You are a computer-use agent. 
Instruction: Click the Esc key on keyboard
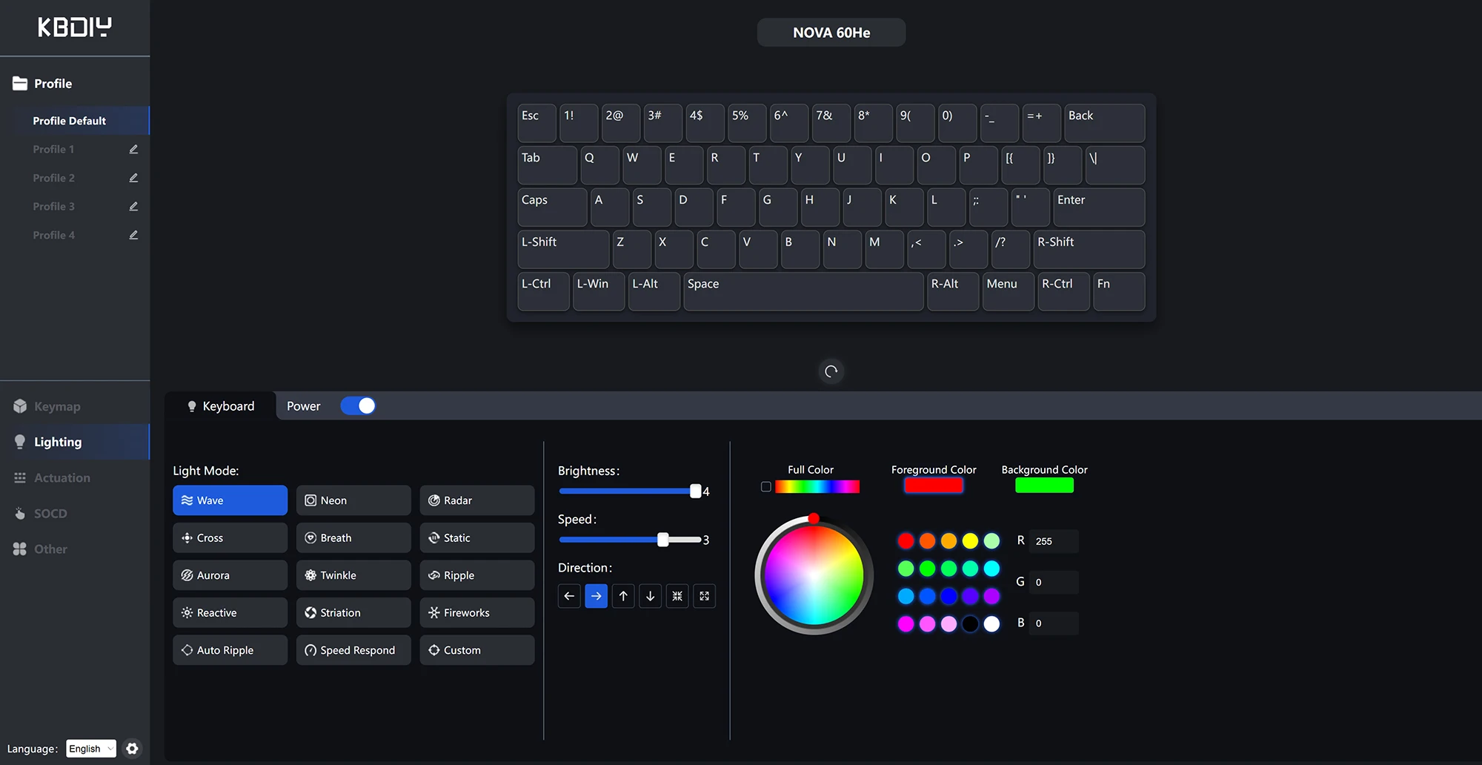[536, 123]
